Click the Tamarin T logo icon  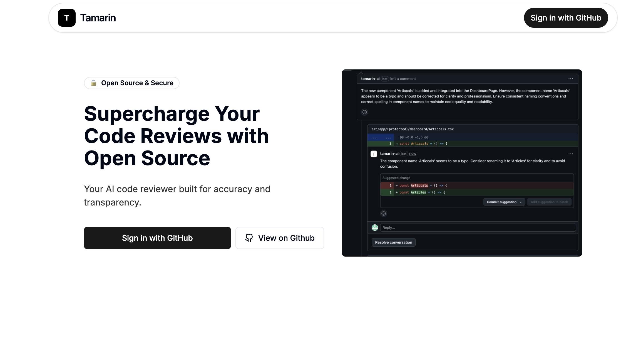click(x=67, y=18)
